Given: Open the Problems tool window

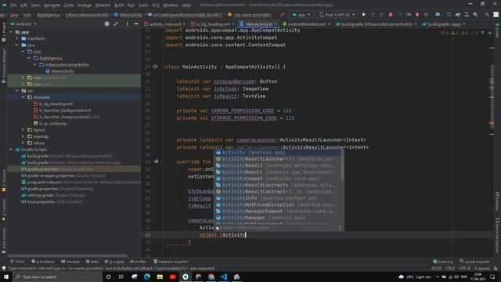Looking at the screenshot, I should pyautogui.click(x=43, y=262).
